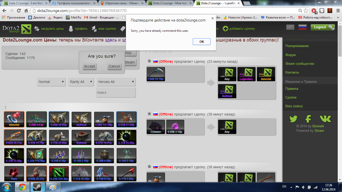Click the green plus add-trade icon
Image resolution: width=342 pixels, height=192 pixels.
[225, 29]
